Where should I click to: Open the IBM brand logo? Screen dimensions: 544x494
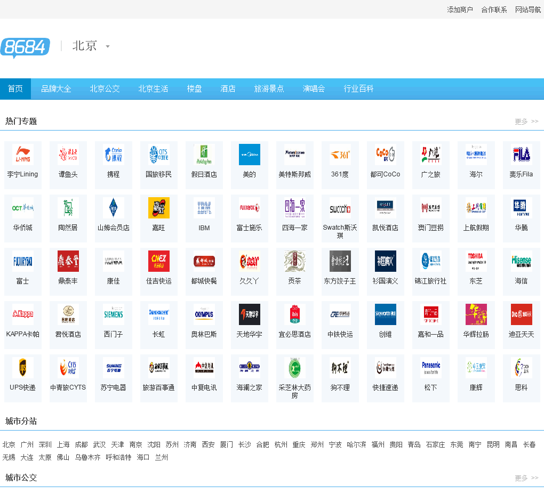(x=204, y=208)
